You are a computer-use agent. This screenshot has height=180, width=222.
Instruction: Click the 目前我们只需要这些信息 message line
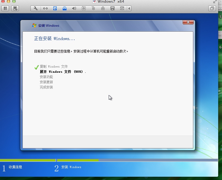(81, 51)
